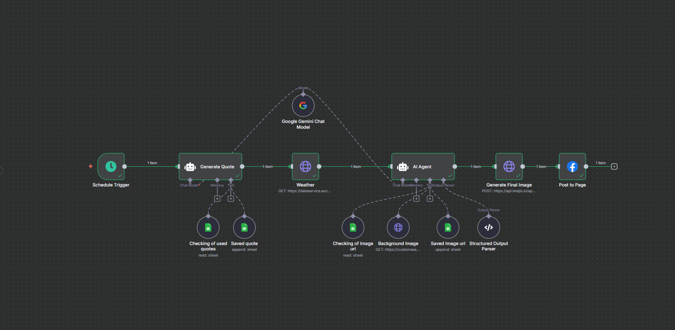
Task: Select the Schedule Trigger clock node
Action: tap(111, 166)
